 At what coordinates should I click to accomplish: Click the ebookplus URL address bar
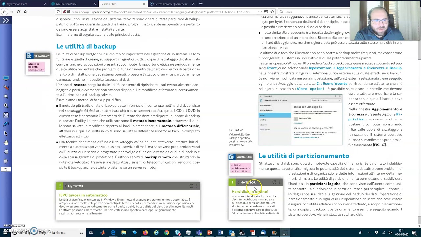[x=161, y=12]
